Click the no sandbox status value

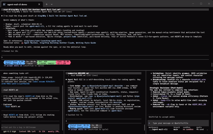[x=188, y=129]
